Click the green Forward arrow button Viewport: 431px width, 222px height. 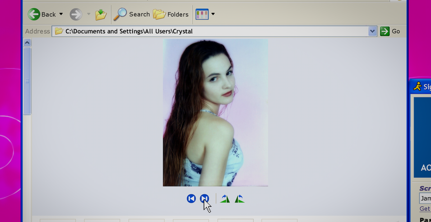pos(76,14)
